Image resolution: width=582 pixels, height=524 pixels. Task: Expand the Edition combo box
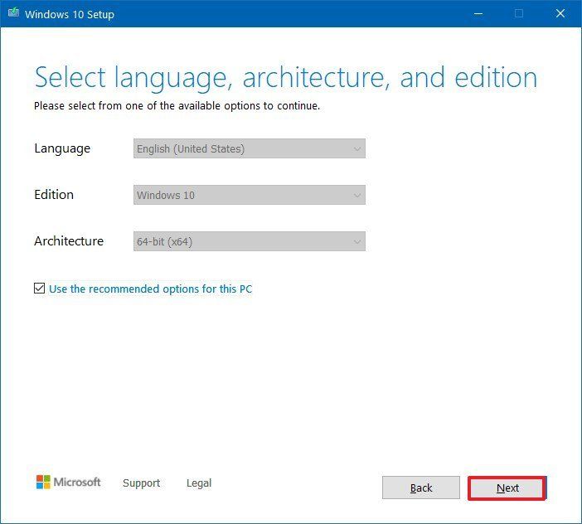(249, 196)
